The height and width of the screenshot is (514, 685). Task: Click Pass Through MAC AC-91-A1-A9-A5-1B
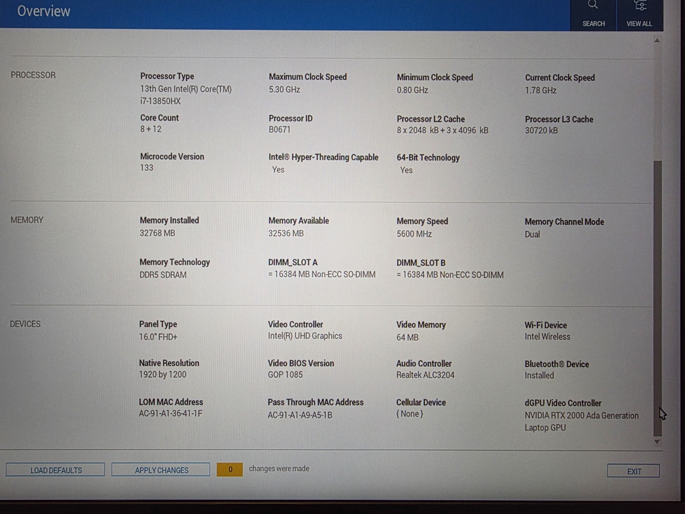pyautogui.click(x=300, y=415)
